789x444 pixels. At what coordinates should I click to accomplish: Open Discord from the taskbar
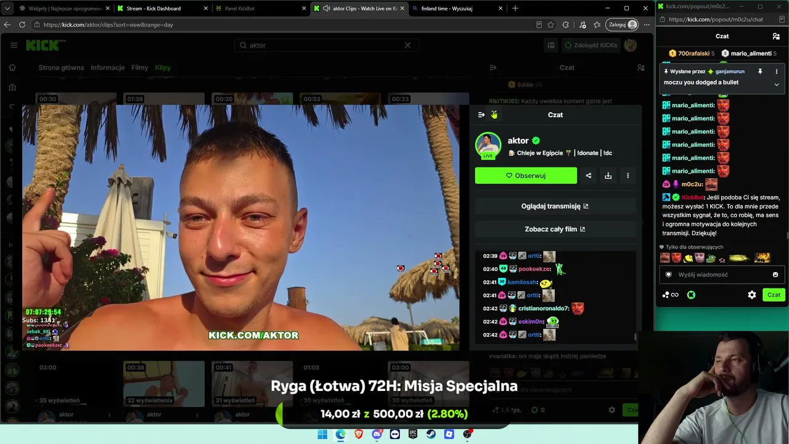[377, 434]
